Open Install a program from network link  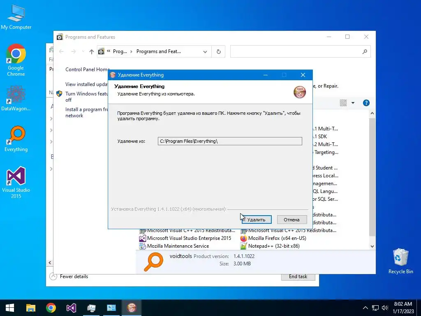[86, 112]
